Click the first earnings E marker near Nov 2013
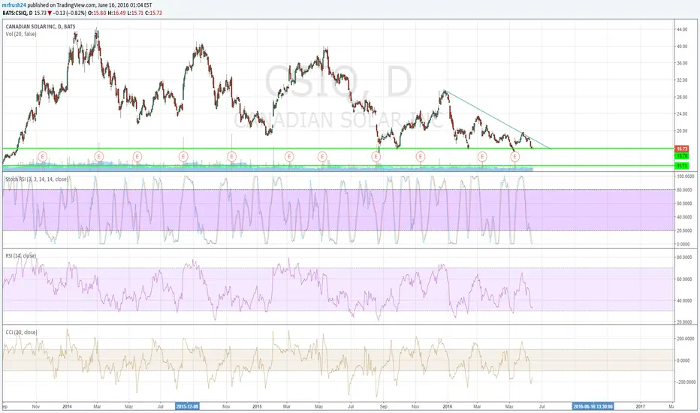The height and width of the screenshot is (413, 700). (42, 156)
